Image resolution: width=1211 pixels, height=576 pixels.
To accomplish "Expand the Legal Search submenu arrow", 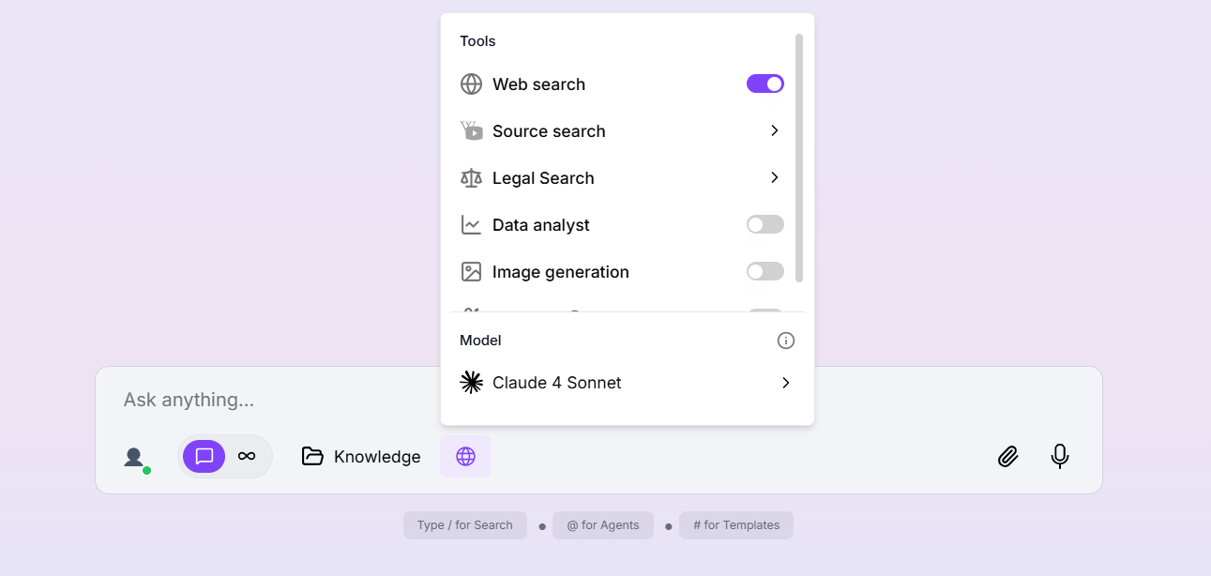I will click(x=775, y=178).
